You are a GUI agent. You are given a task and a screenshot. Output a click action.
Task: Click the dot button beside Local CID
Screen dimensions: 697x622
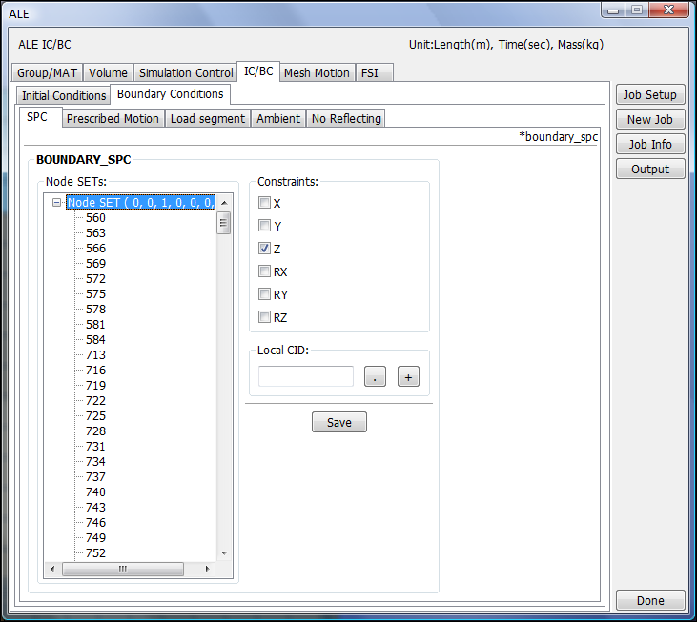pos(376,377)
